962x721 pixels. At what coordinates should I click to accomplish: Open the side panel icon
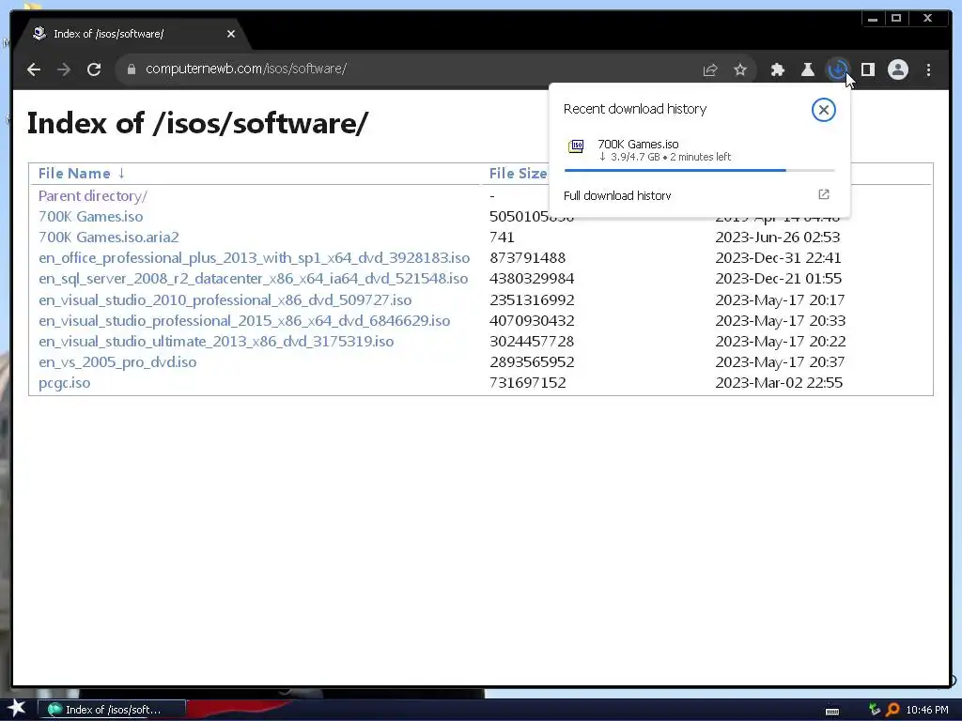pos(867,69)
